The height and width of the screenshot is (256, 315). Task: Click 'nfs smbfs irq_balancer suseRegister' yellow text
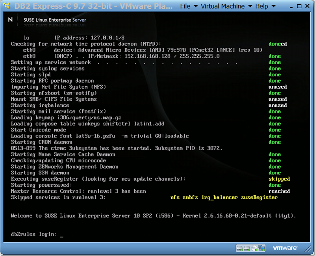click(224, 198)
